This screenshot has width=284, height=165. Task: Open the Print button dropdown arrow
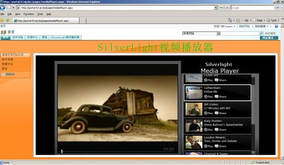click(x=250, y=21)
